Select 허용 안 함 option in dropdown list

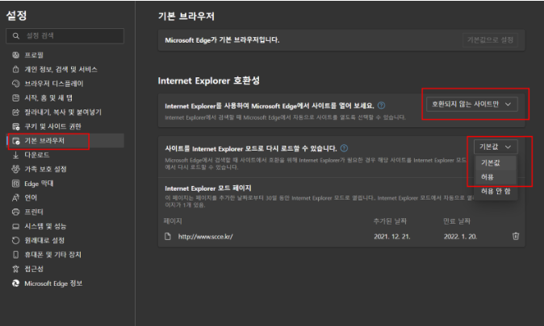[x=496, y=191]
